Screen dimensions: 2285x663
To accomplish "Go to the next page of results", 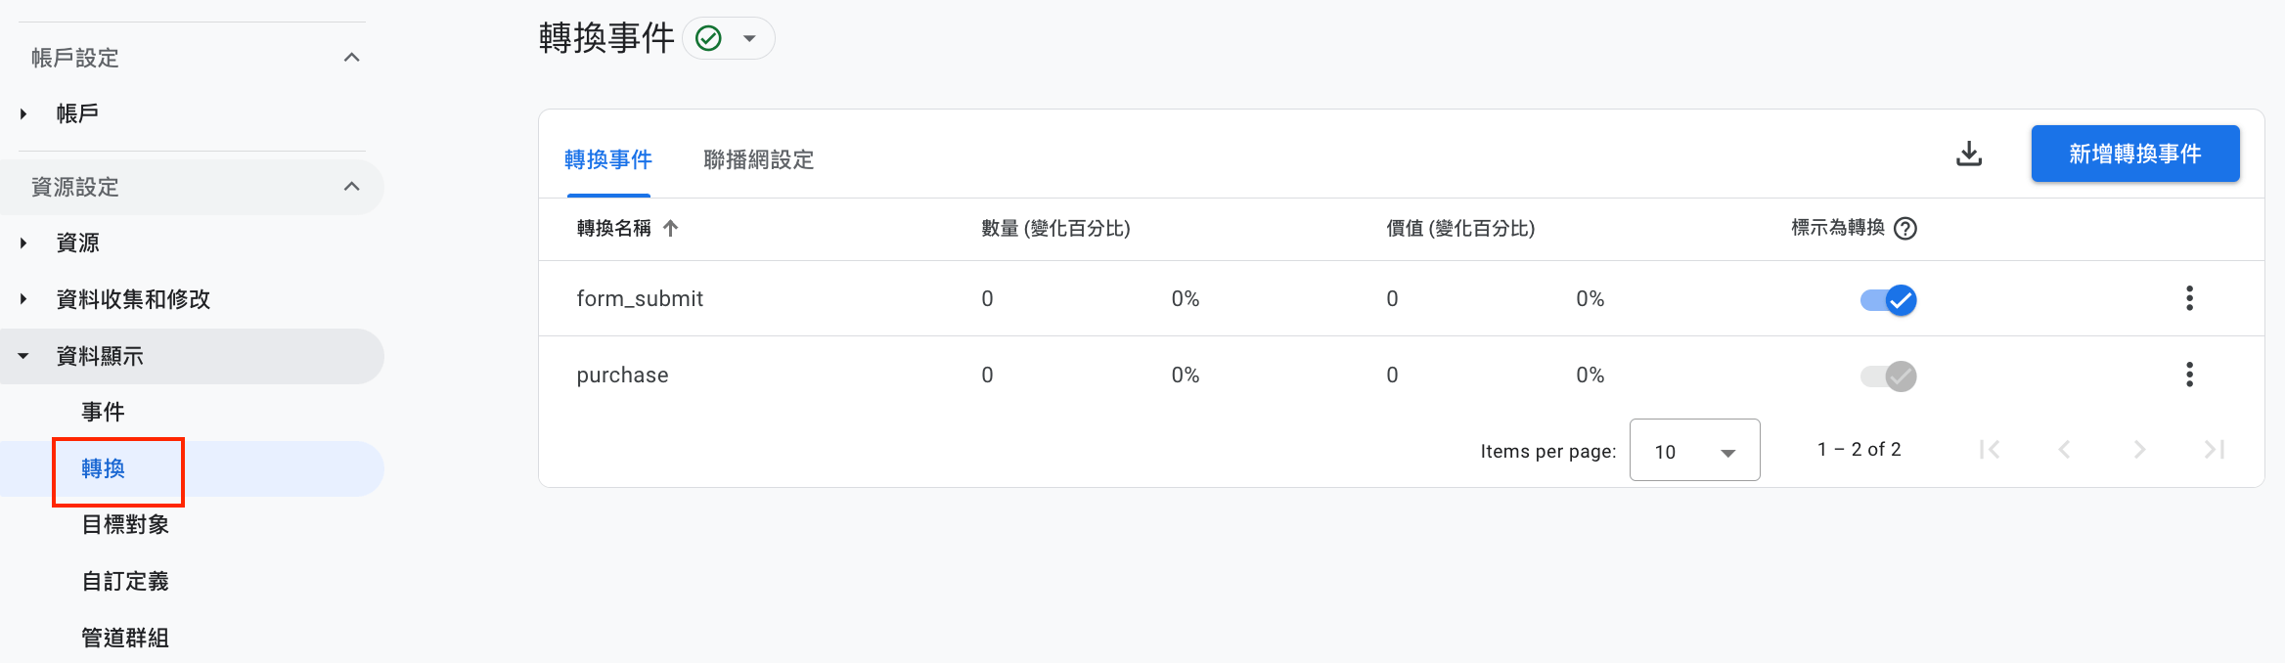I will pos(2139,450).
